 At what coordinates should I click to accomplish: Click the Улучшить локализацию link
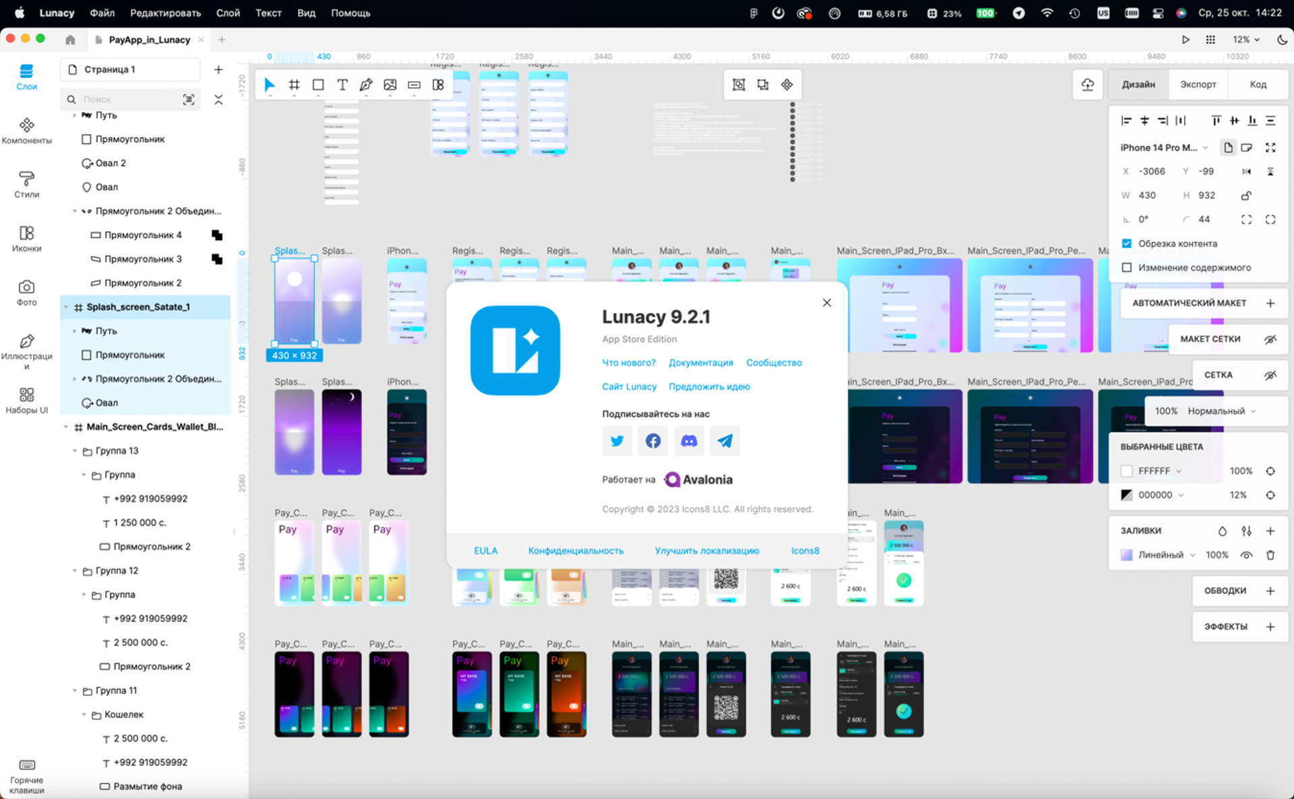point(706,551)
